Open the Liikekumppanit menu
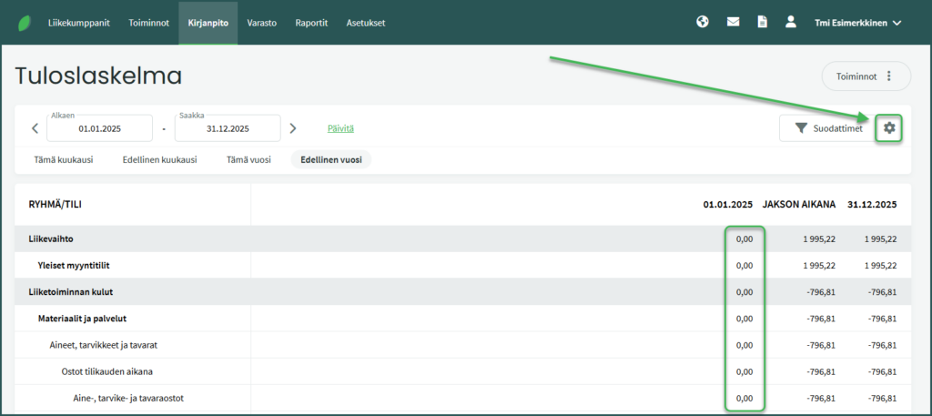This screenshot has height=416, width=932. point(79,23)
